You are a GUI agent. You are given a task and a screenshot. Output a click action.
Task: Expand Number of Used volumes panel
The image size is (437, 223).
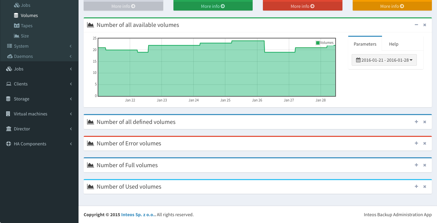tap(416, 187)
